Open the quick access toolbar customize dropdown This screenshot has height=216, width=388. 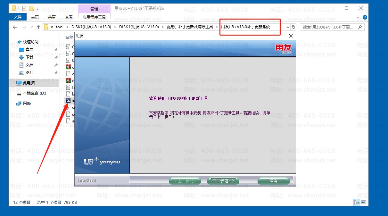(x=37, y=8)
